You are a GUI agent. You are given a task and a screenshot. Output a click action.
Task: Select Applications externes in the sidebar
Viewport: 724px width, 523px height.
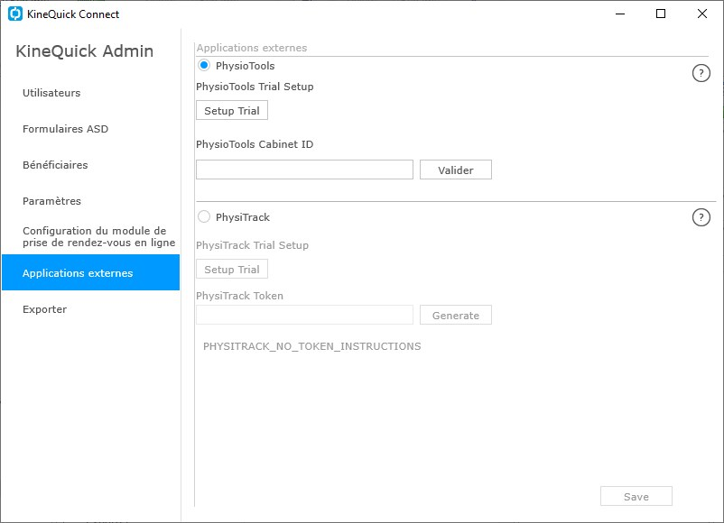coord(90,272)
